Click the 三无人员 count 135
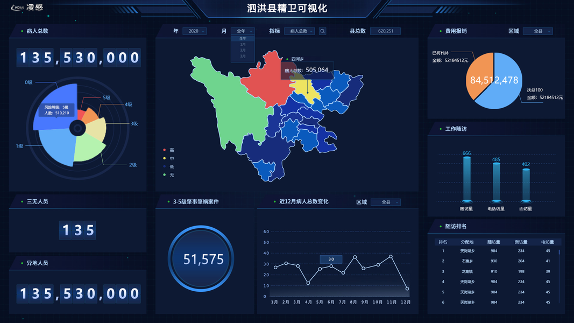574x323 pixels. click(x=77, y=230)
